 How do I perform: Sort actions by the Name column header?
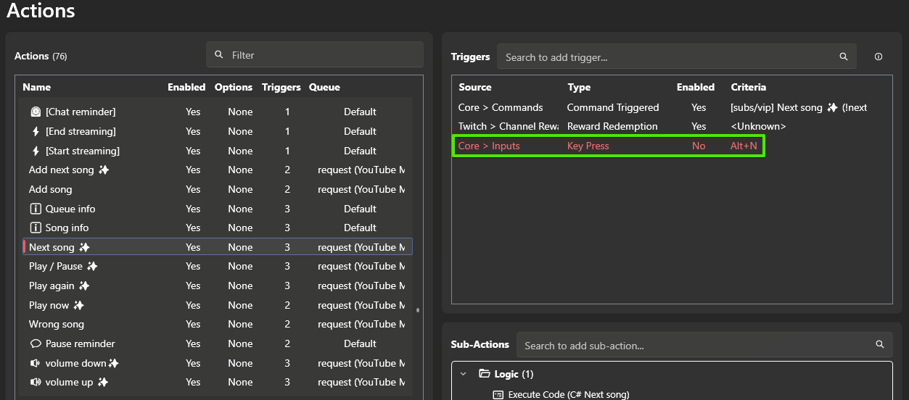37,87
